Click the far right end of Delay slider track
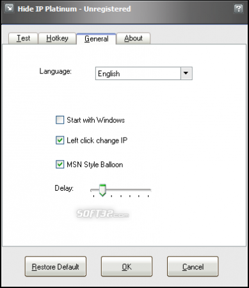 point(149,190)
